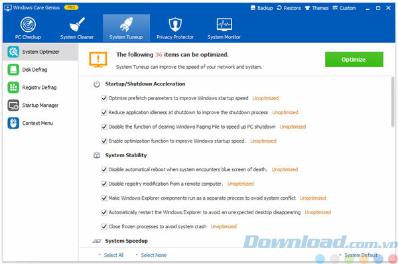Click the green Optimize button
The width and height of the screenshot is (398, 264).
354,60
